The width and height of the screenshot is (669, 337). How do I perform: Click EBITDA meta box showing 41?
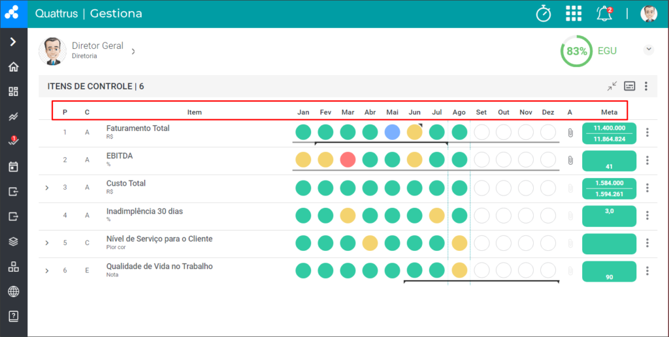point(610,161)
